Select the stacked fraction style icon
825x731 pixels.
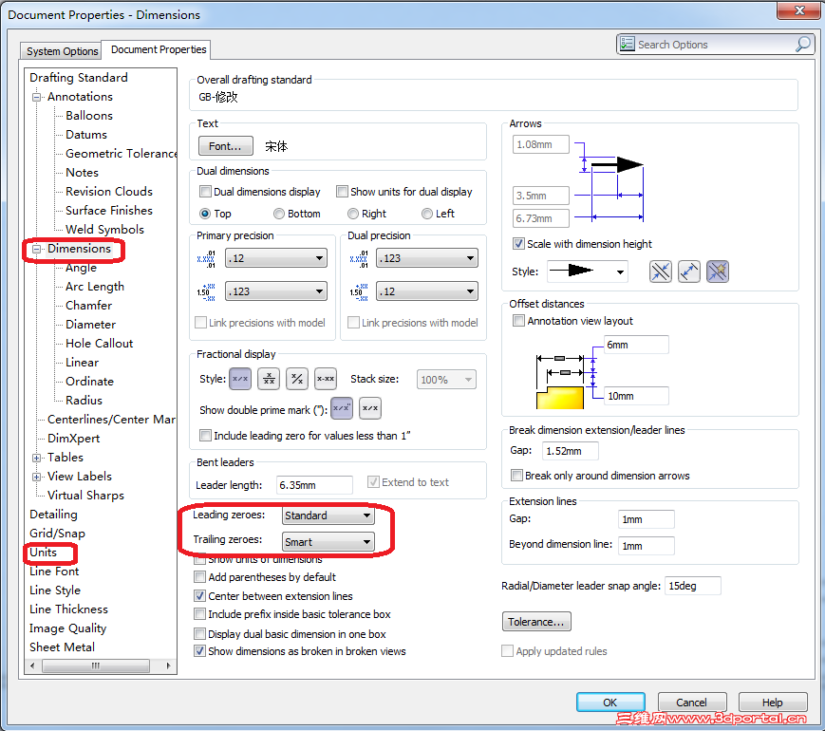(x=269, y=379)
